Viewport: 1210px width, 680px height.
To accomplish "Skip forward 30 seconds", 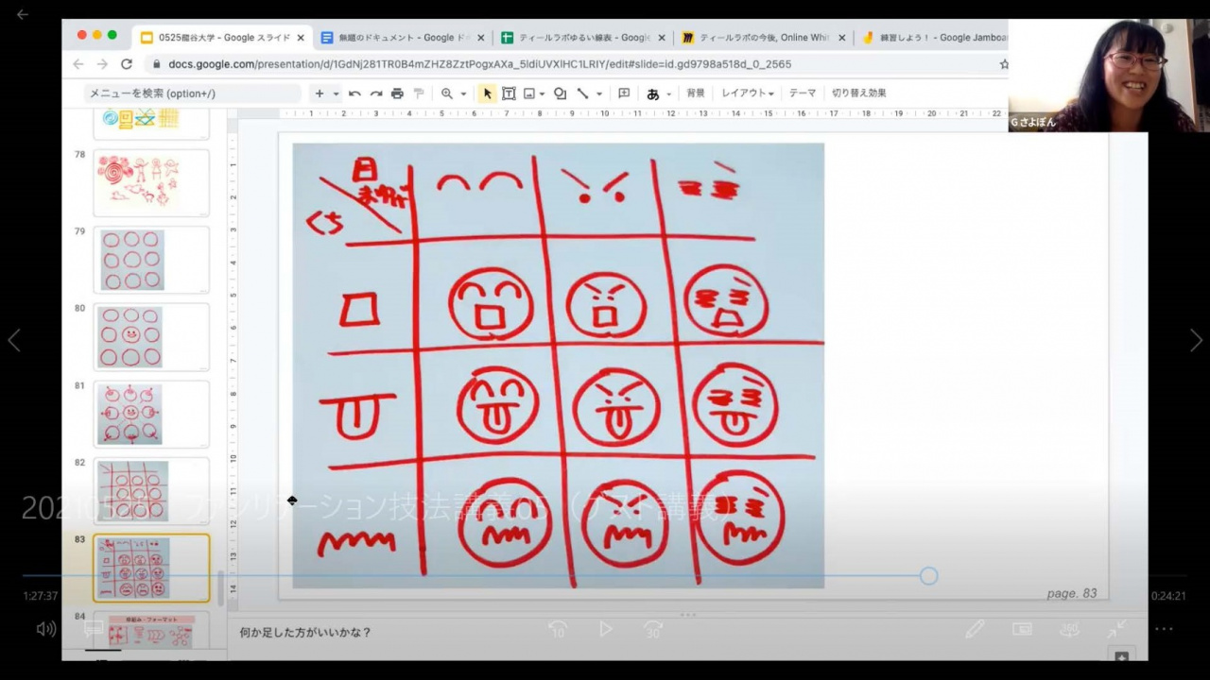I will (652, 629).
